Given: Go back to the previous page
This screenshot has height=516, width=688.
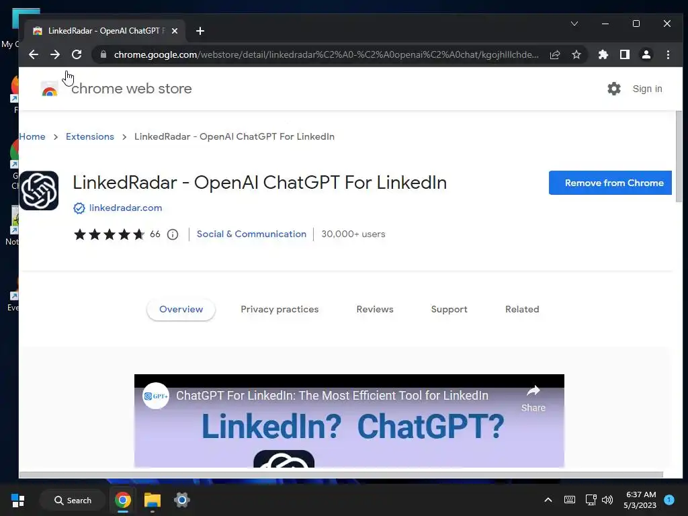Looking at the screenshot, I should (34, 54).
